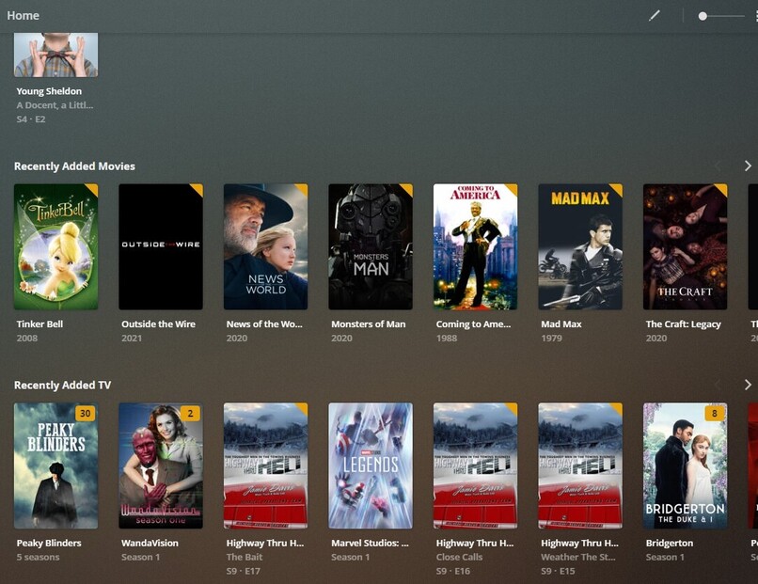Image resolution: width=758 pixels, height=584 pixels.
Task: Click the Mad Max title text
Action: click(x=561, y=324)
